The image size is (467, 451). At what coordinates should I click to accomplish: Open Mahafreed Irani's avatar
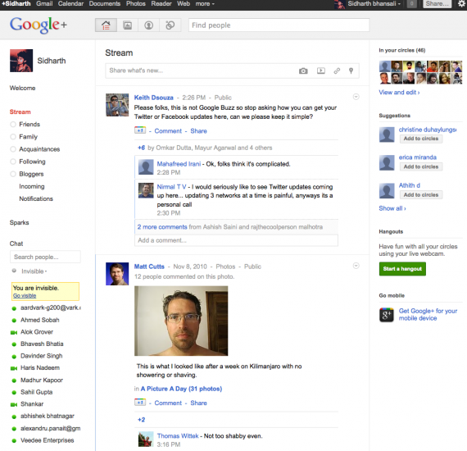(146, 167)
